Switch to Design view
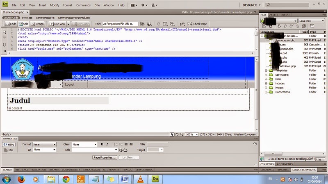328x184 pixels. 37,24
